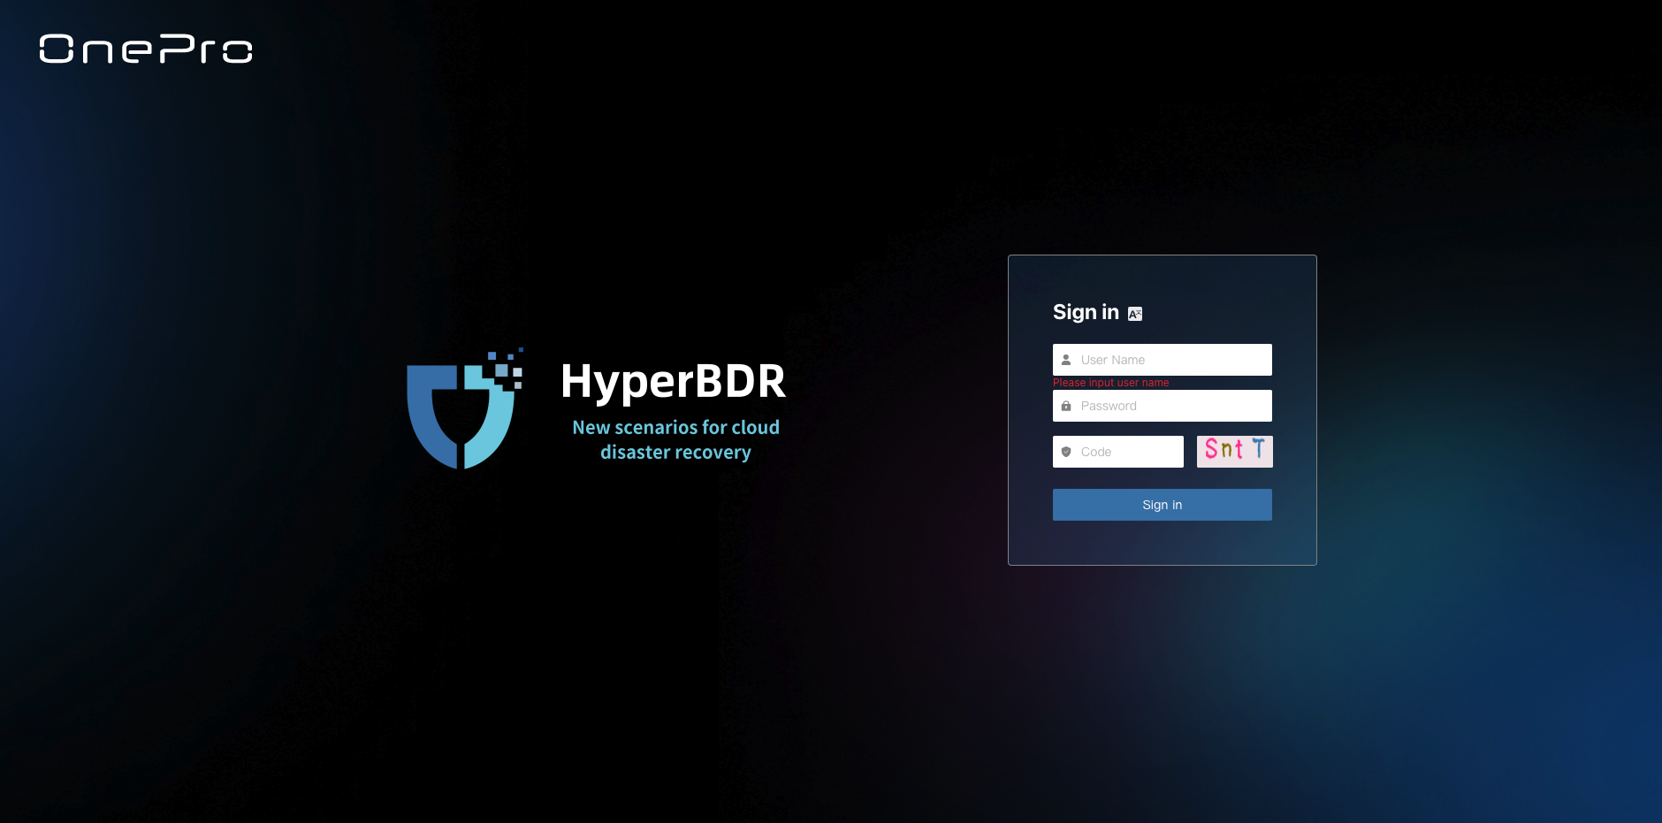Click the HyperBDR title text
1662x823 pixels.
[674, 382]
